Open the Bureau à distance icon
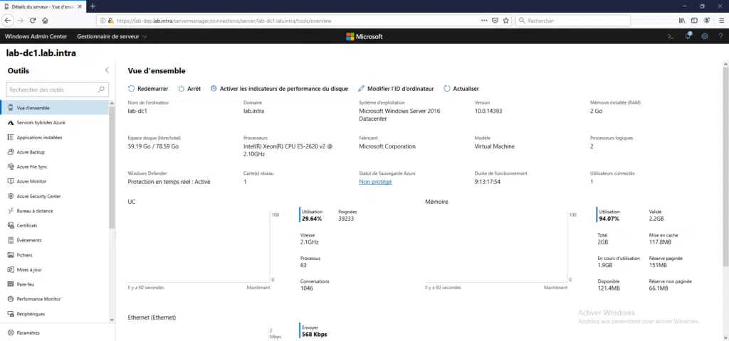Screen dimensions: 729x341 click(11, 210)
